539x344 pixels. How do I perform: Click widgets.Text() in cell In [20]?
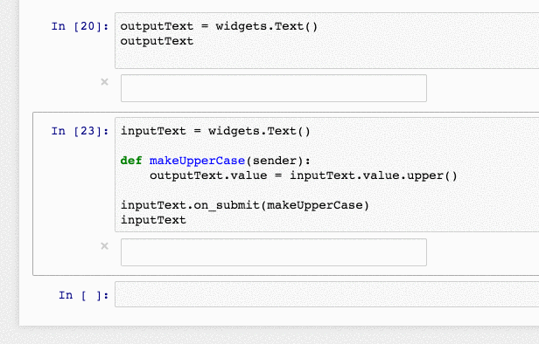tap(267, 26)
